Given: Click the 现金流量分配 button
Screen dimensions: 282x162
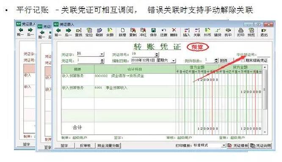Looking at the screenshot, I should [x=109, y=145].
